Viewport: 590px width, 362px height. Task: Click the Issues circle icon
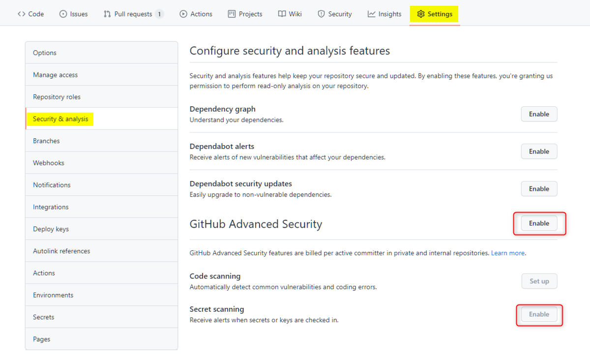click(63, 14)
